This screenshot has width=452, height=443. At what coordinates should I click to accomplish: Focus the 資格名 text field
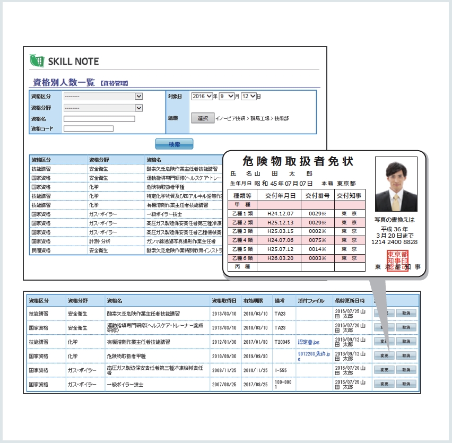click(x=99, y=119)
